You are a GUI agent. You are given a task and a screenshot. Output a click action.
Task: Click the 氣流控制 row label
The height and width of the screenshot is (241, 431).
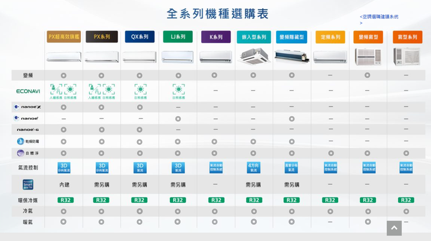28,167
